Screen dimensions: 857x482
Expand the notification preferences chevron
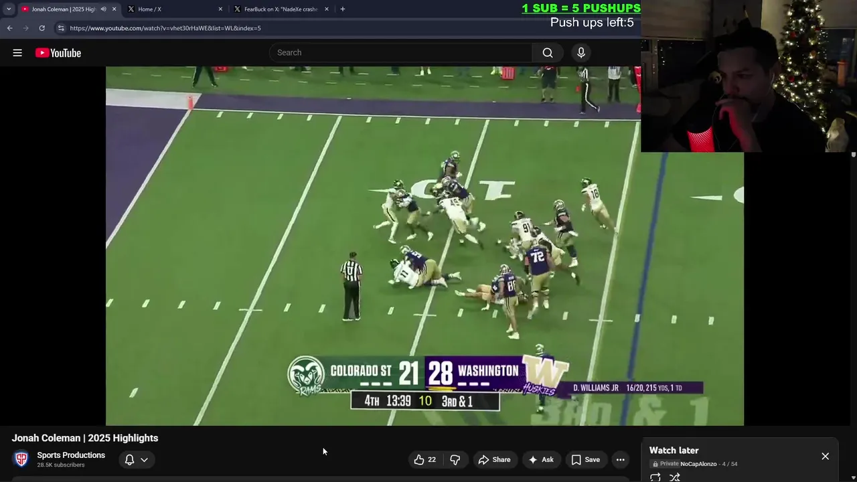point(144,460)
